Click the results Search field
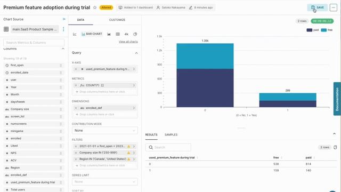341x192 pixels. [168, 147]
